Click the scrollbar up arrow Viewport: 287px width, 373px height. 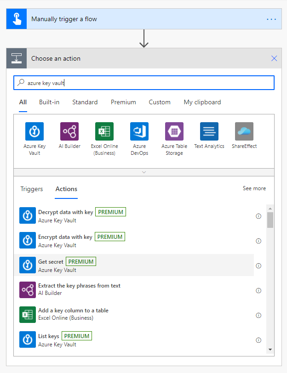270,209
